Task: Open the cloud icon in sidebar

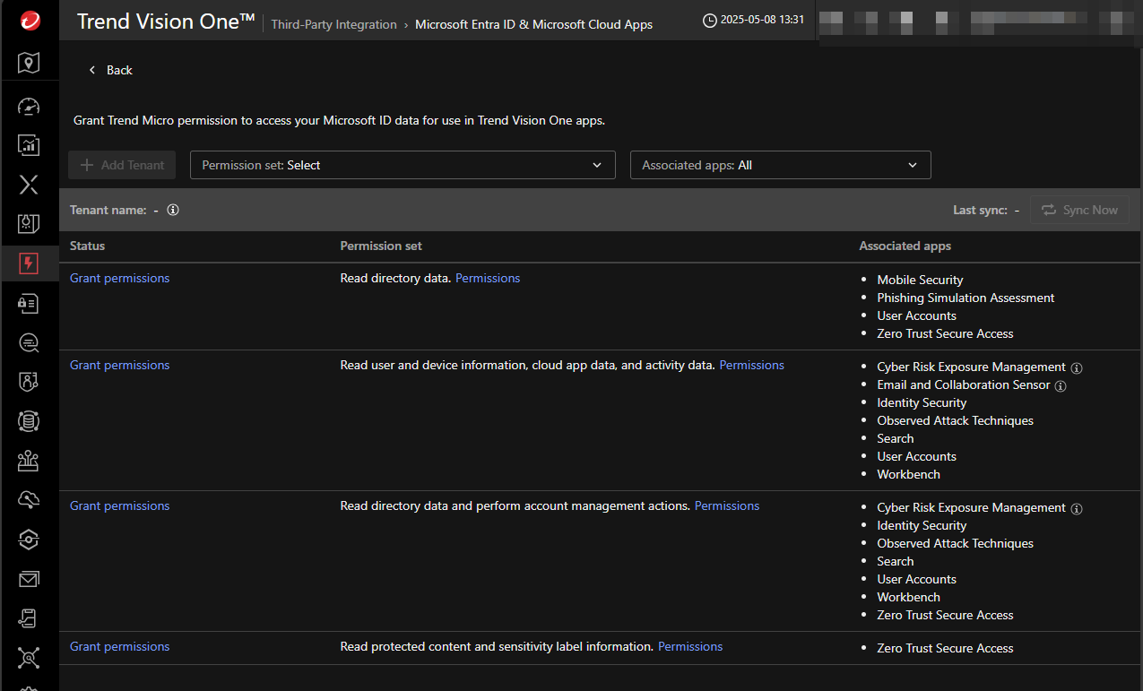Action: pos(29,499)
